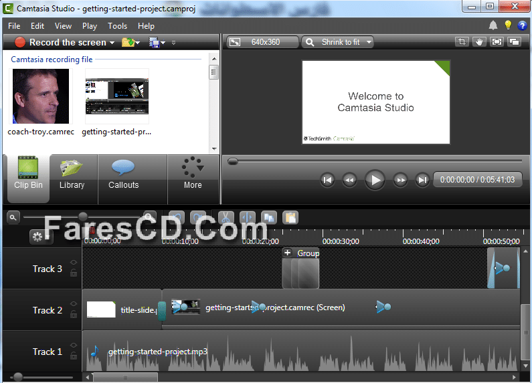
Task: Click the 00:00:30;00 mark on the ruler
Action: pos(341,241)
